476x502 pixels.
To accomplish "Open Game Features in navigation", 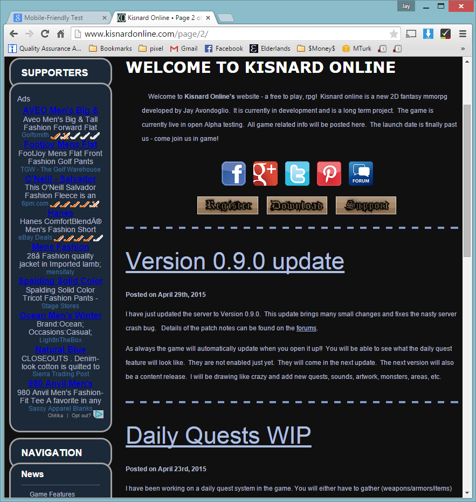I will point(52,494).
